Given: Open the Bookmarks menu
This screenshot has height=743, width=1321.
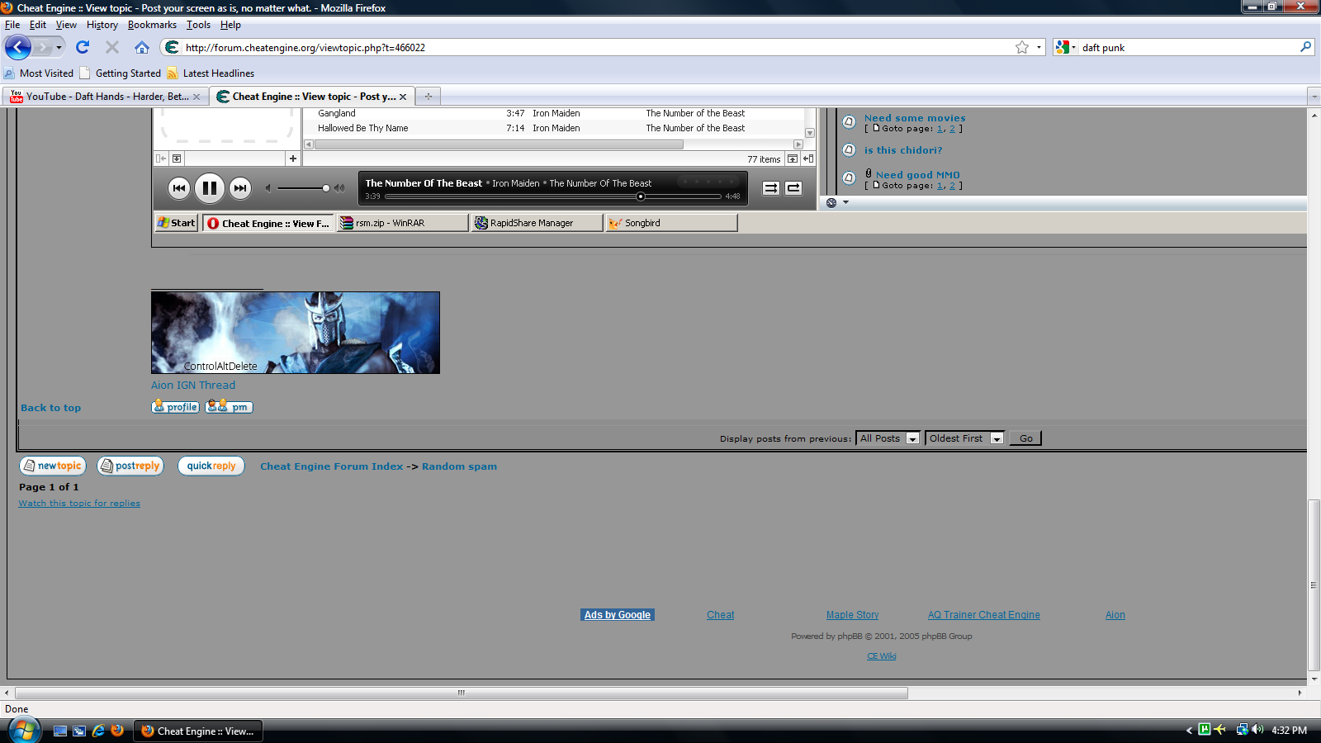Looking at the screenshot, I should [x=152, y=25].
